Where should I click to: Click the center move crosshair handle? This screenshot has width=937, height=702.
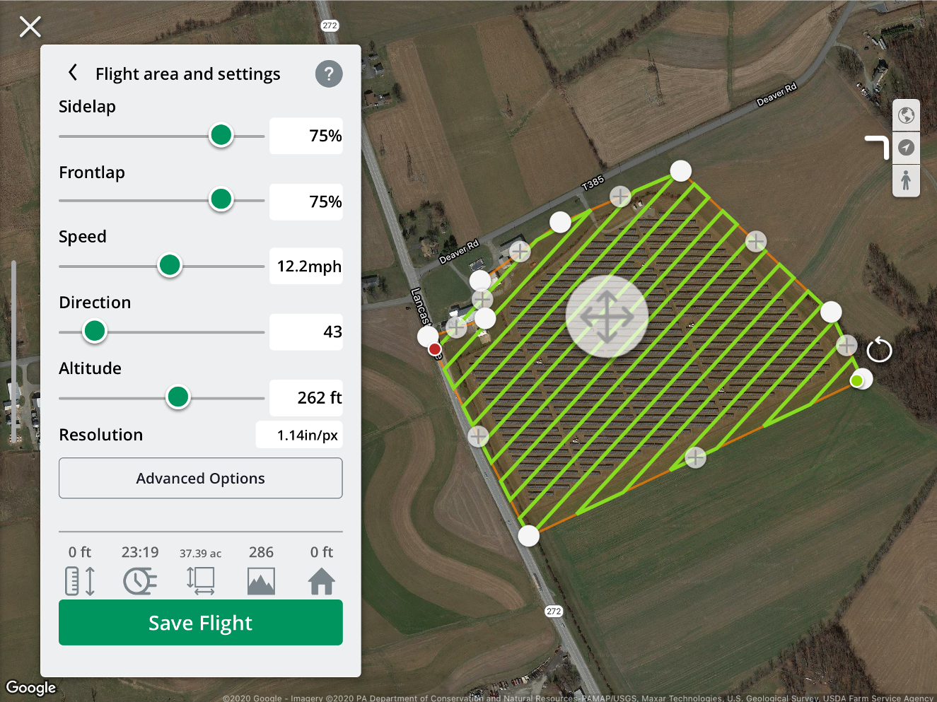click(607, 316)
